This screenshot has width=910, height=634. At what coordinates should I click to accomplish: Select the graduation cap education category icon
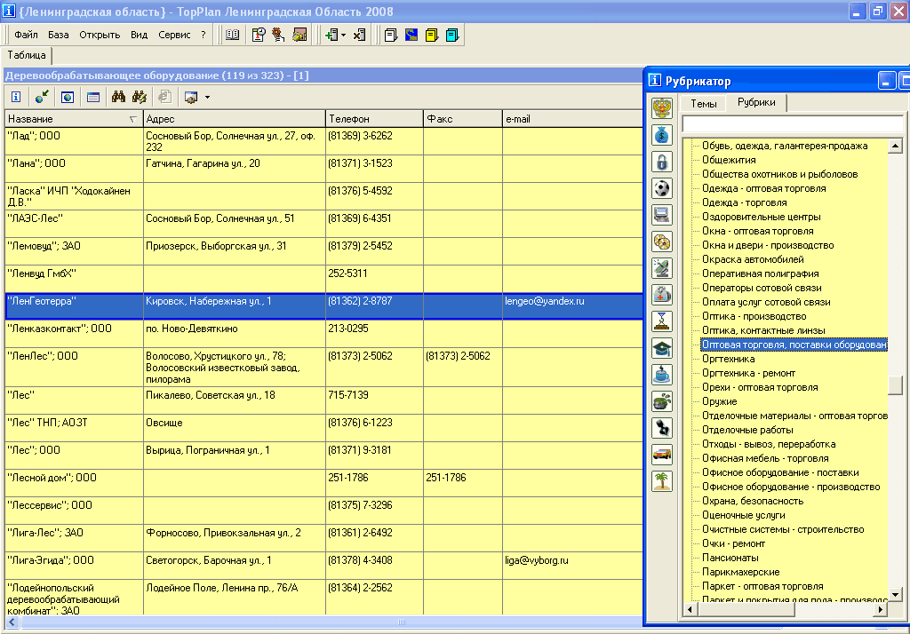pyautogui.click(x=661, y=348)
